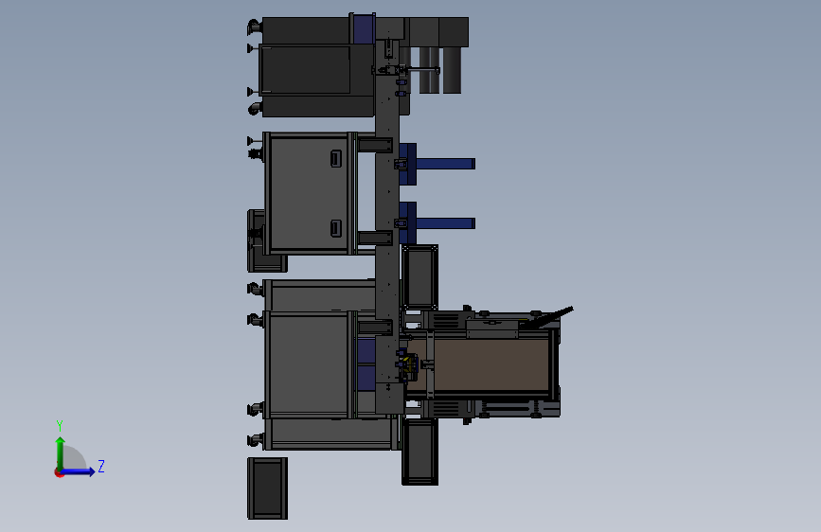Screen dimensions: 821x532
Task: Select the lower handle on the gray cabinet door
Action: pyautogui.click(x=336, y=228)
